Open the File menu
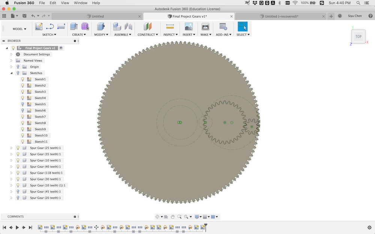This screenshot has height=234, width=375. click(42, 3)
